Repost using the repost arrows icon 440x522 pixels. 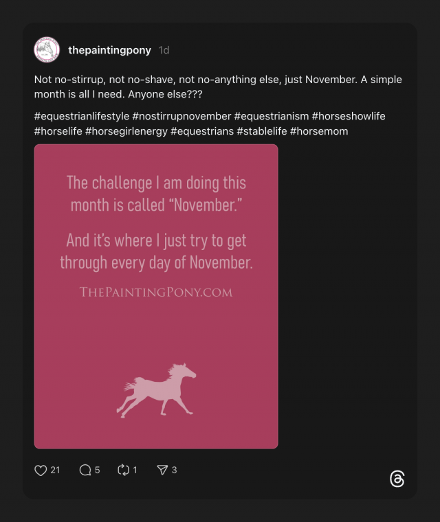124,470
